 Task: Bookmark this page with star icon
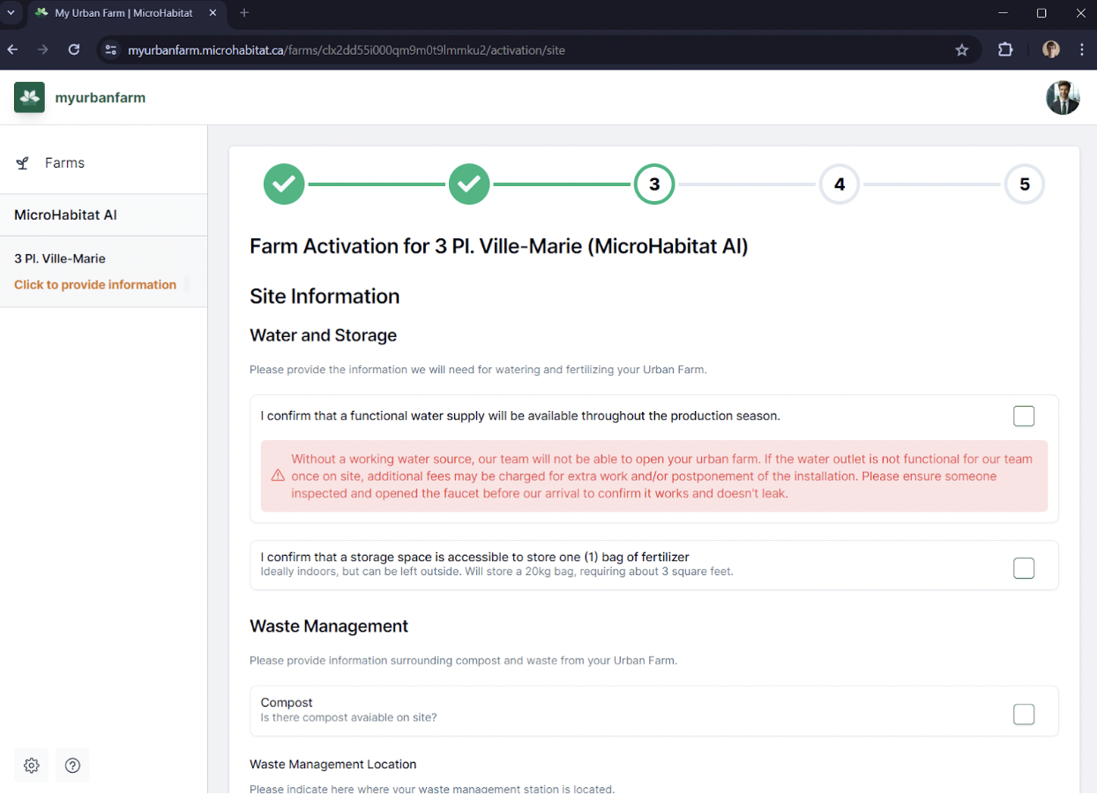(962, 50)
